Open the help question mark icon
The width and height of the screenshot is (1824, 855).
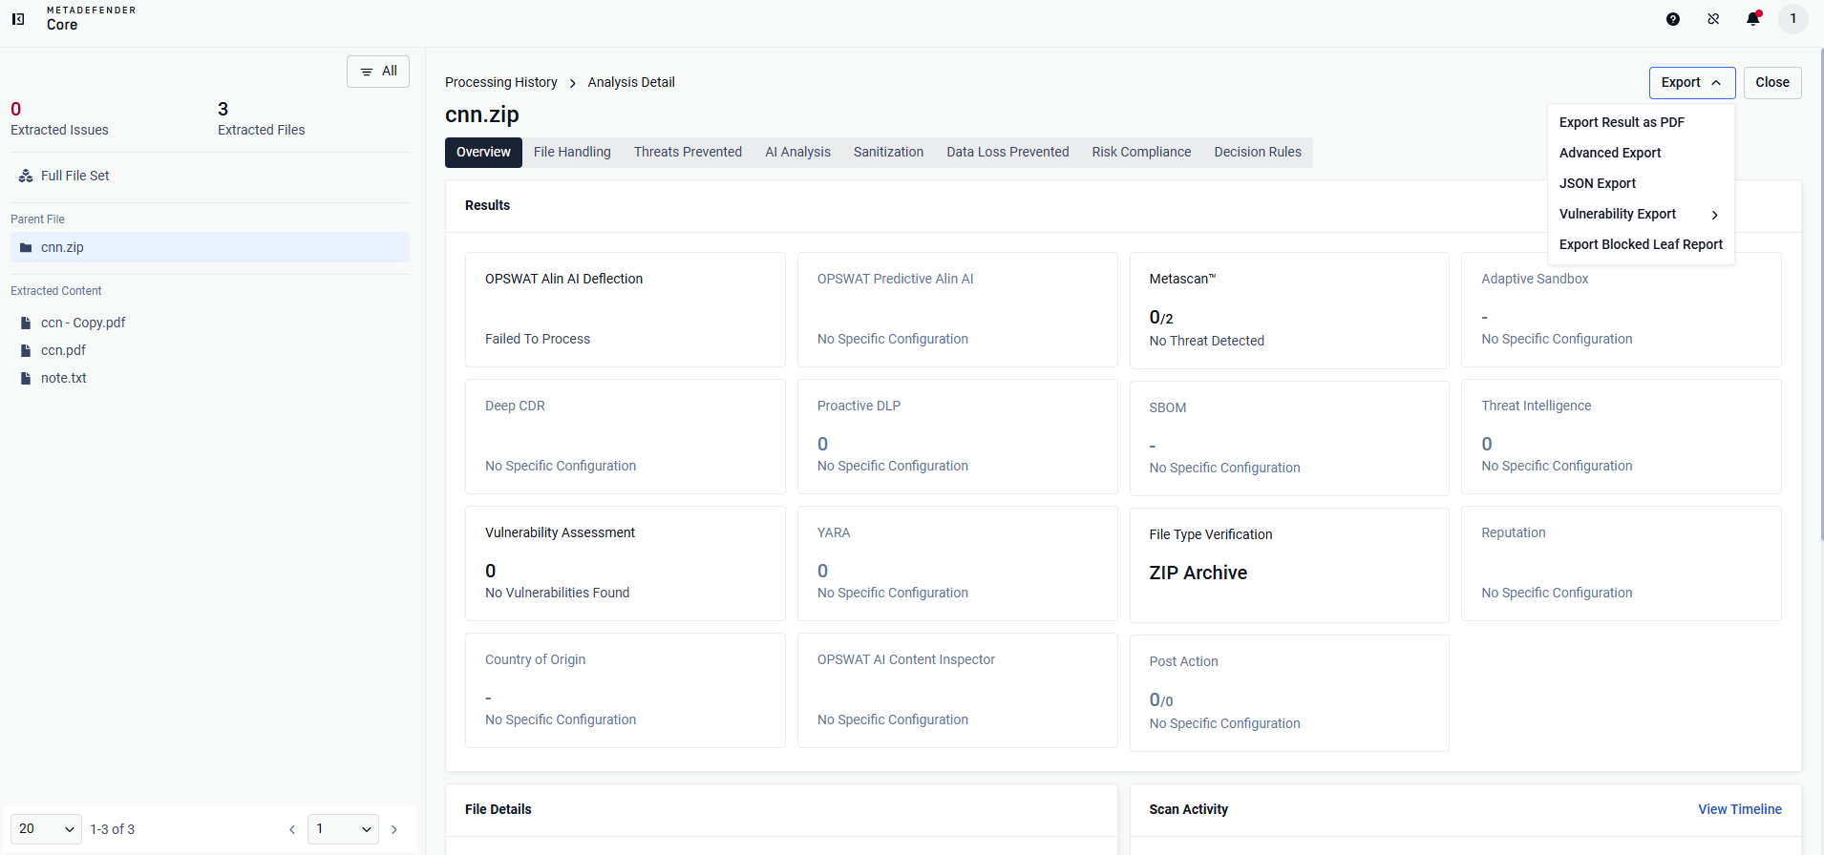pyautogui.click(x=1673, y=19)
